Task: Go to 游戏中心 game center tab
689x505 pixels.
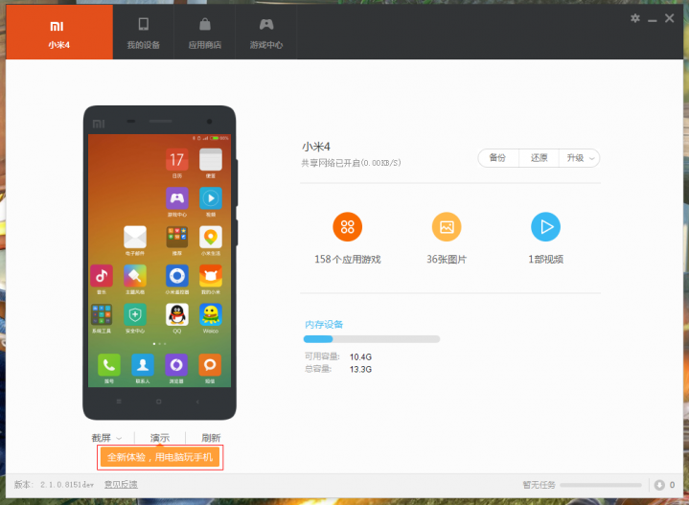Action: (x=265, y=31)
